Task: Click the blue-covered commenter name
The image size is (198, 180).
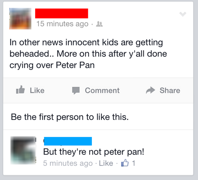Action: pos(68,141)
